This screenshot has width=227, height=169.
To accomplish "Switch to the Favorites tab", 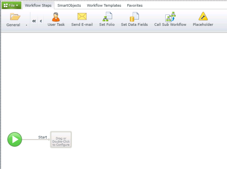I will coord(135,5).
